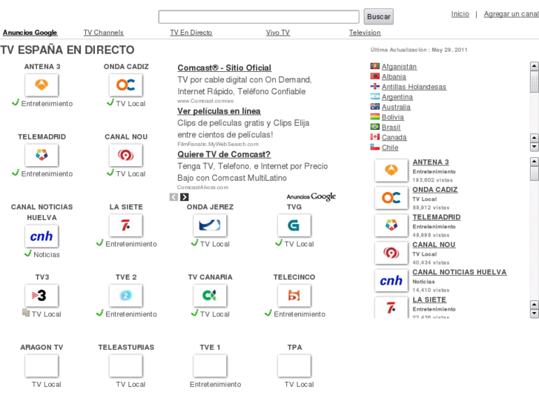The image size is (539, 404).
Task: Open ONDA CADIZ title link in sidebar
Action: pyautogui.click(x=435, y=190)
